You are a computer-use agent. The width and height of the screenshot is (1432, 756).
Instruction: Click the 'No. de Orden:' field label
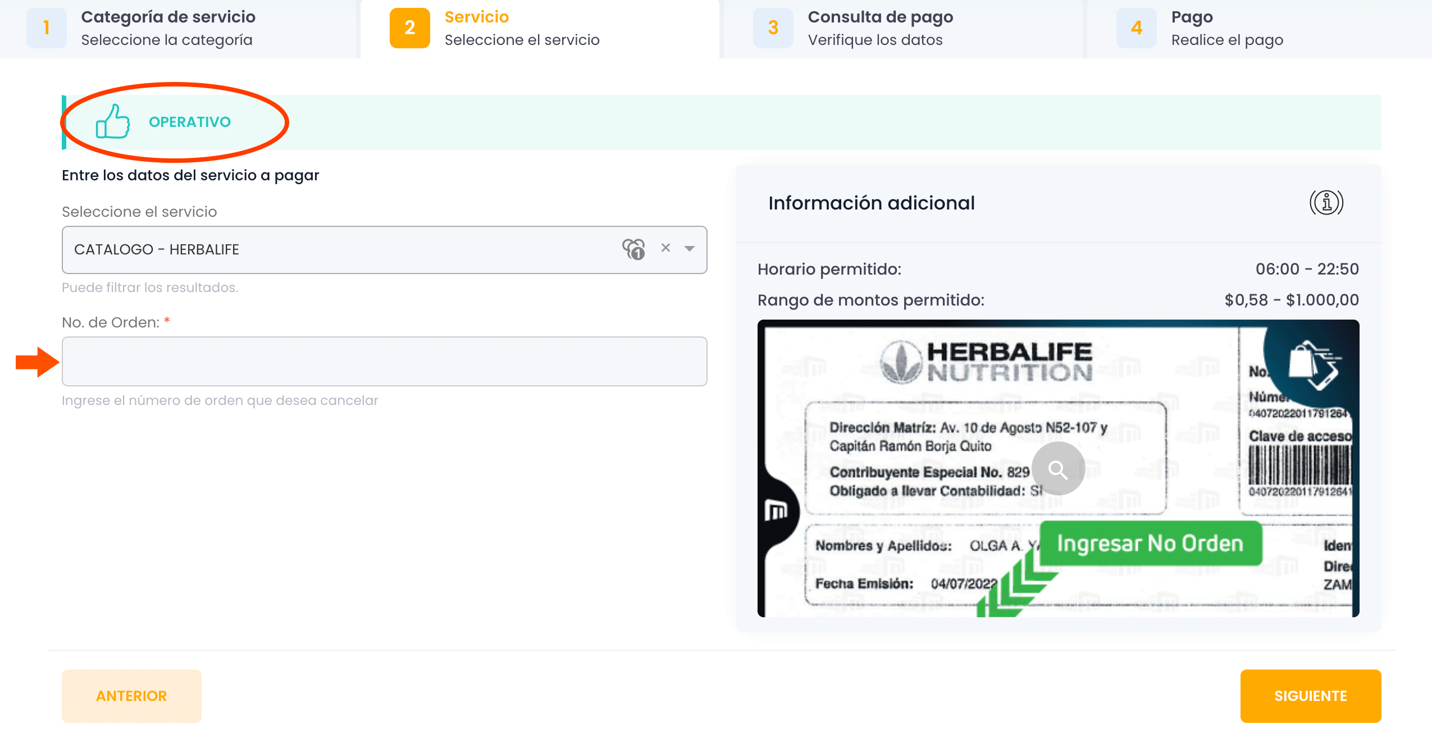tap(111, 322)
